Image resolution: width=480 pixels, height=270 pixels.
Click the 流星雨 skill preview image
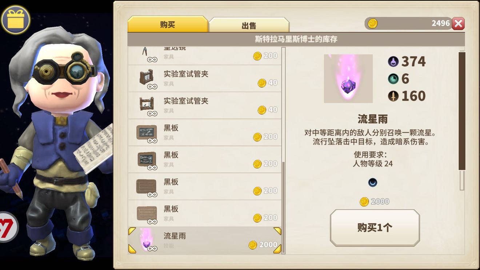tap(348, 78)
